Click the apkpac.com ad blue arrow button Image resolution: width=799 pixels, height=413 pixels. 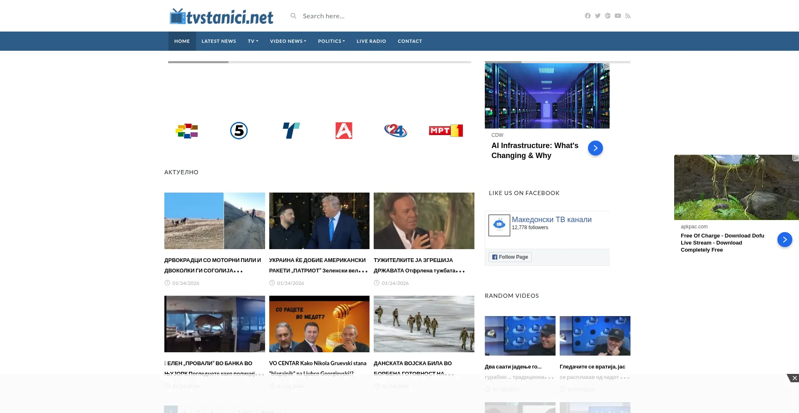tap(785, 240)
